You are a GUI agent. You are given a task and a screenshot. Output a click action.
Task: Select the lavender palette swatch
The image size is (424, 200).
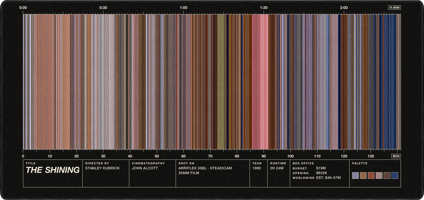[355, 176]
